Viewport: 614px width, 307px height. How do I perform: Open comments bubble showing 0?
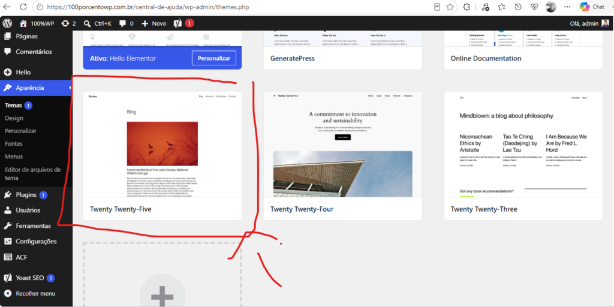pyautogui.click(x=126, y=23)
